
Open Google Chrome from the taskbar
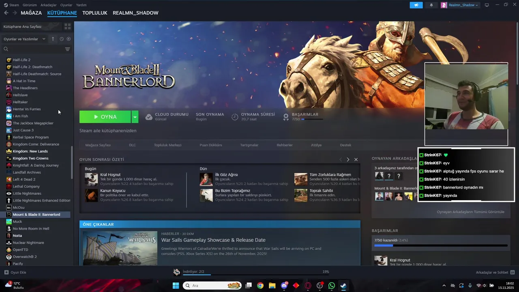(x=260, y=286)
